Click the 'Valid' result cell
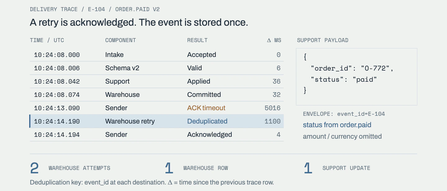Image resolution: width=447 pixels, height=191 pixels. (x=194, y=68)
